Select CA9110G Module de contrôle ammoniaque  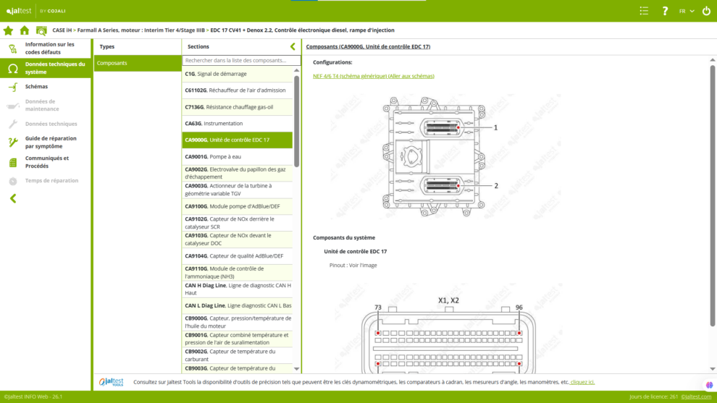pyautogui.click(x=238, y=272)
